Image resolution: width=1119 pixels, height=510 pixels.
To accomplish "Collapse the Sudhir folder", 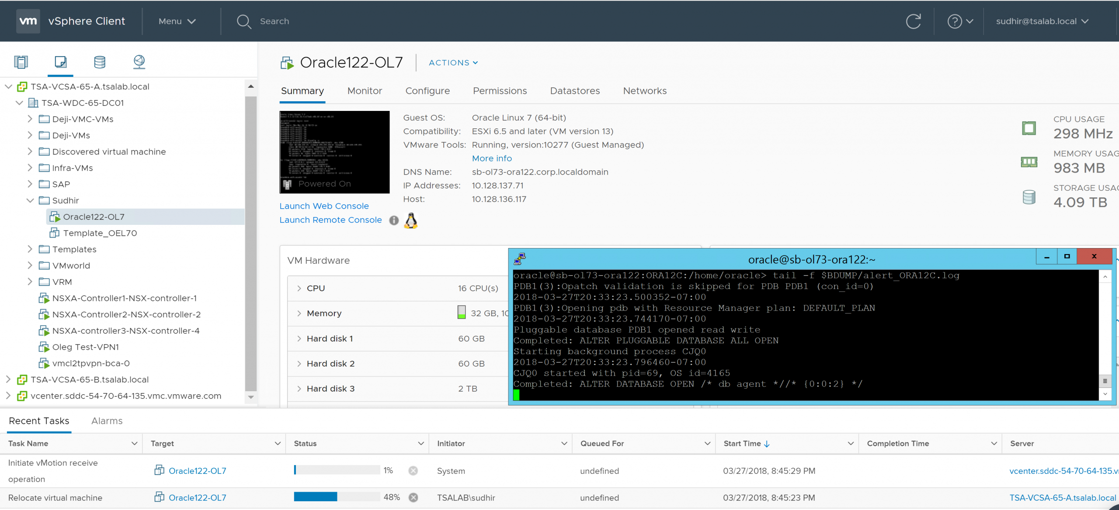I will 30,200.
